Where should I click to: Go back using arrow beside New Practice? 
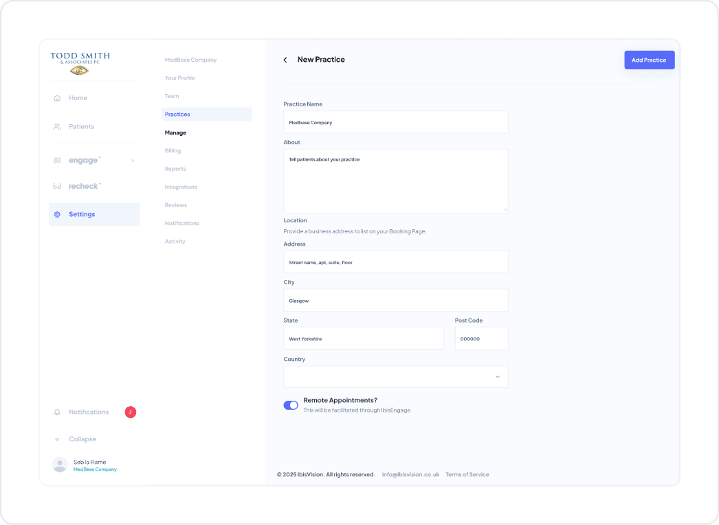point(285,60)
